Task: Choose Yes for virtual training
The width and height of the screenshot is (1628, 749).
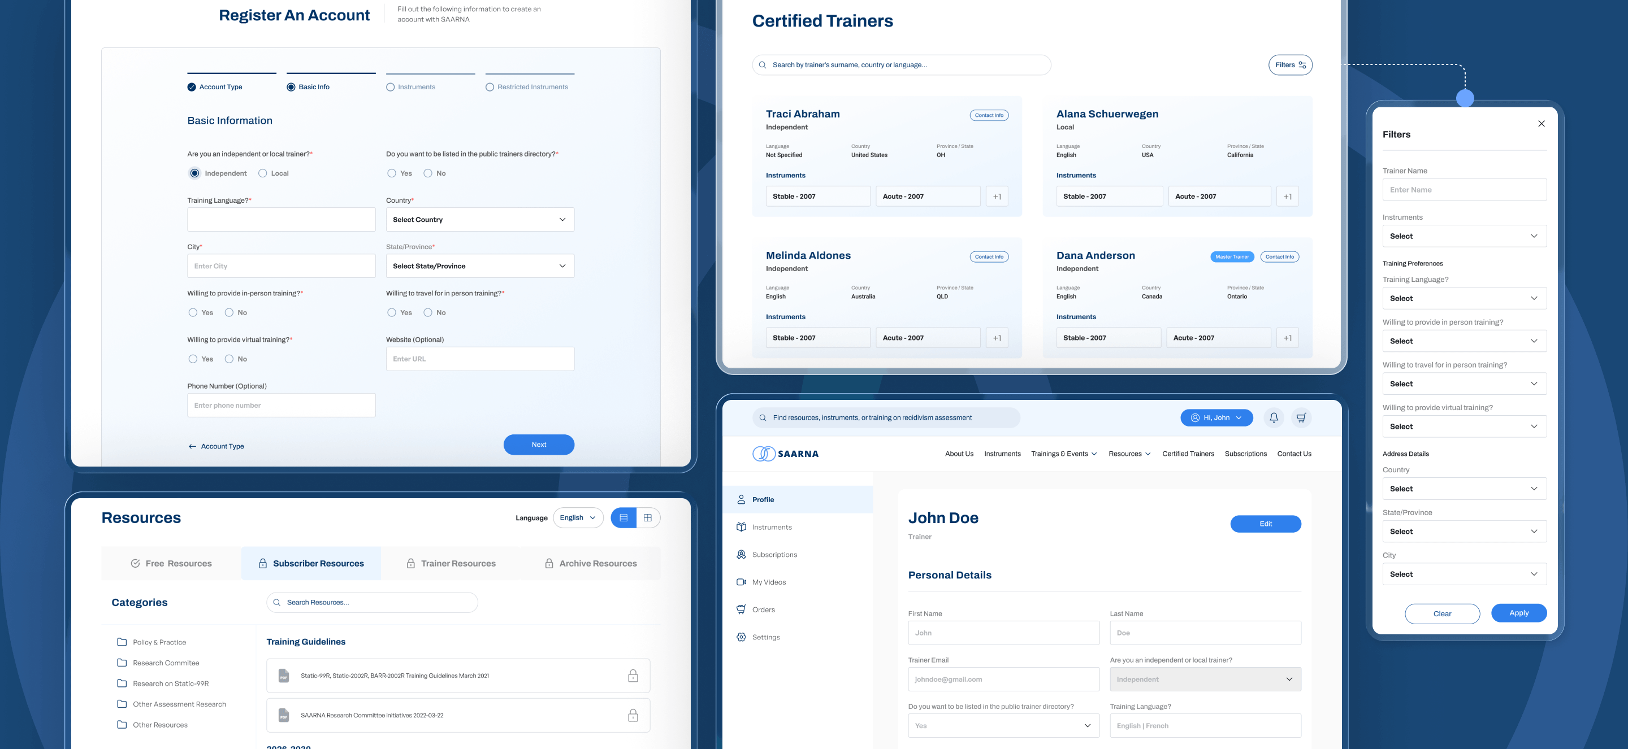Action: tap(193, 359)
